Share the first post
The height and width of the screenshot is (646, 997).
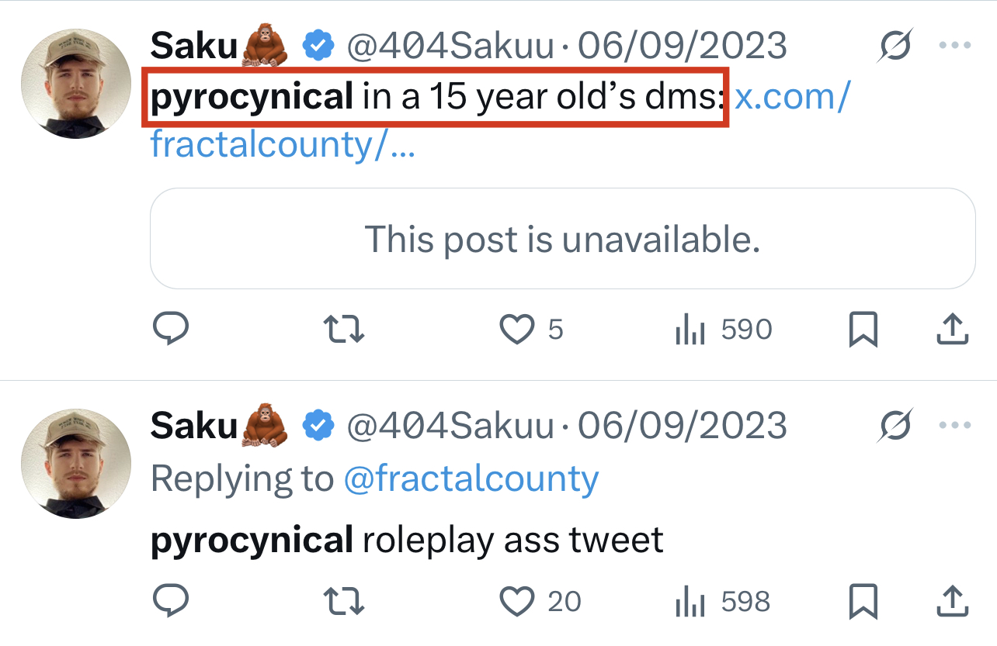click(952, 330)
